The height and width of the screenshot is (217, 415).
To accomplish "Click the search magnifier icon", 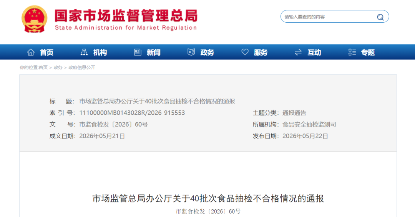I will coord(380,17).
